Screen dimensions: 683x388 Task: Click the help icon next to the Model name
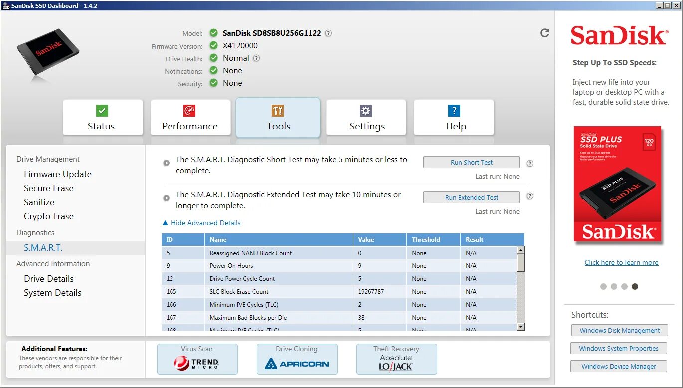(x=328, y=33)
